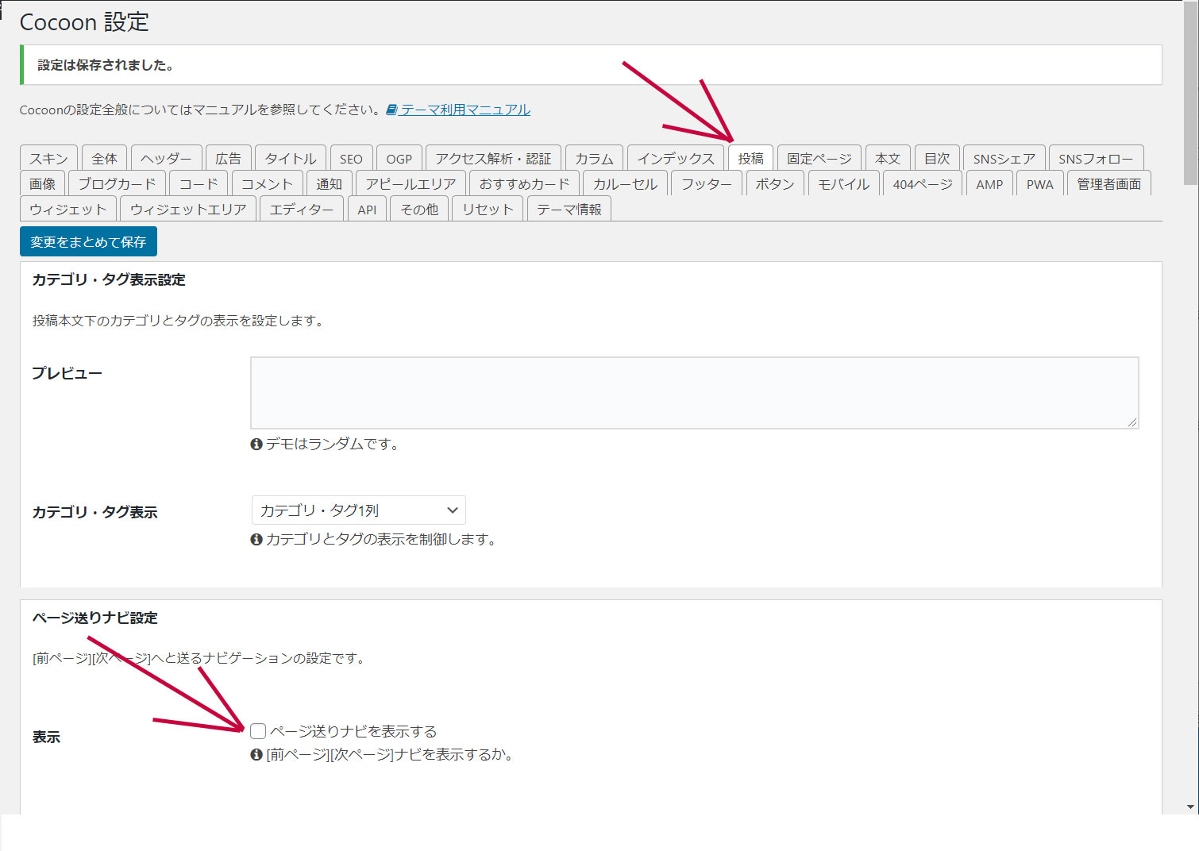Screen dimensions: 1199x851
Task: Open the インデックス tab
Action: click(676, 158)
